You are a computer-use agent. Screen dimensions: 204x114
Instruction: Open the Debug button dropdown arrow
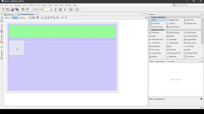pyautogui.click(x=74, y=9)
